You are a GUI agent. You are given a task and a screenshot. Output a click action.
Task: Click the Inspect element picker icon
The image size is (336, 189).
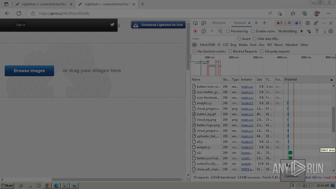point(195,23)
